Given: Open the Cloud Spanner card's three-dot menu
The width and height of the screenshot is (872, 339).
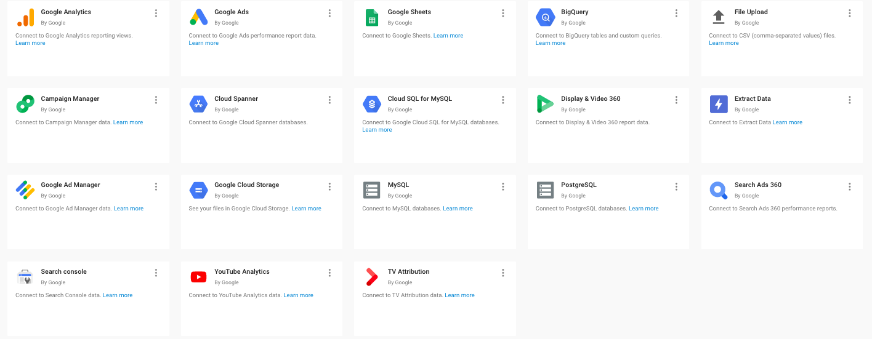Looking at the screenshot, I should 330,100.
